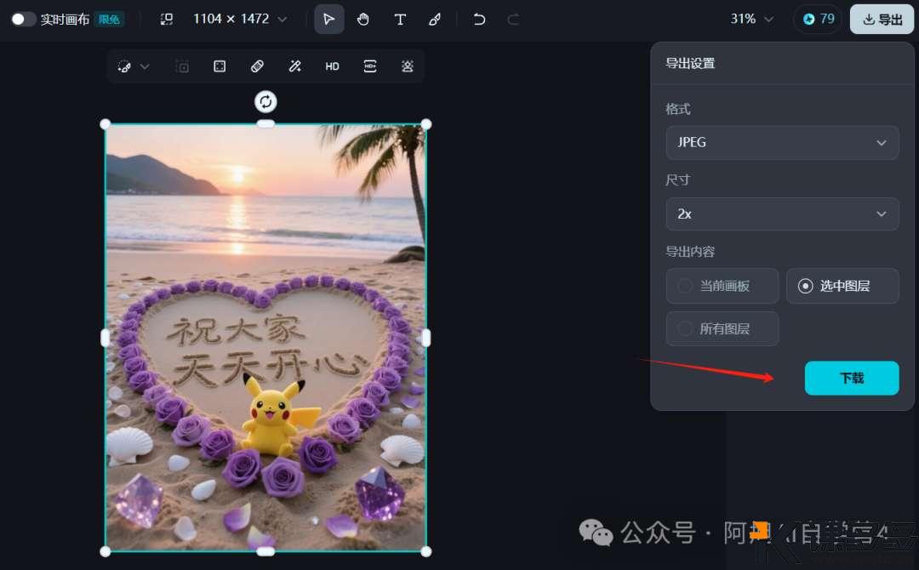The image size is (919, 570).
Task: Toggle the 实时画布 real-time canvas switch
Action: click(24, 20)
